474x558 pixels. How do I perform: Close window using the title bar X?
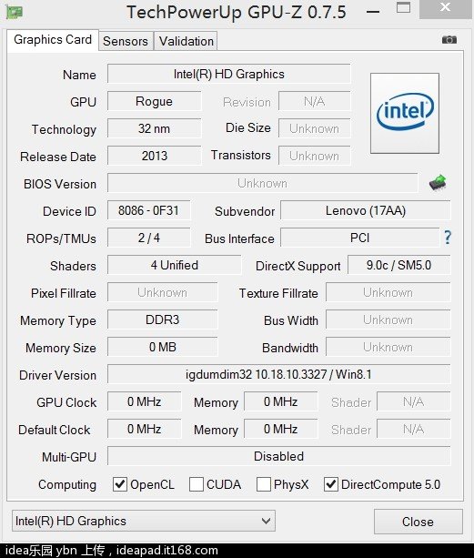coord(445,8)
